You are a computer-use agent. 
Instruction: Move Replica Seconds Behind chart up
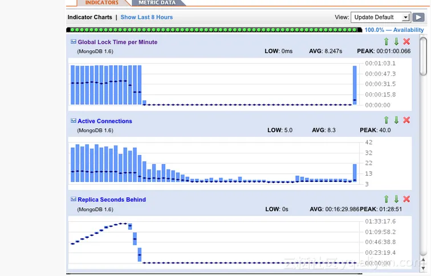coord(386,199)
